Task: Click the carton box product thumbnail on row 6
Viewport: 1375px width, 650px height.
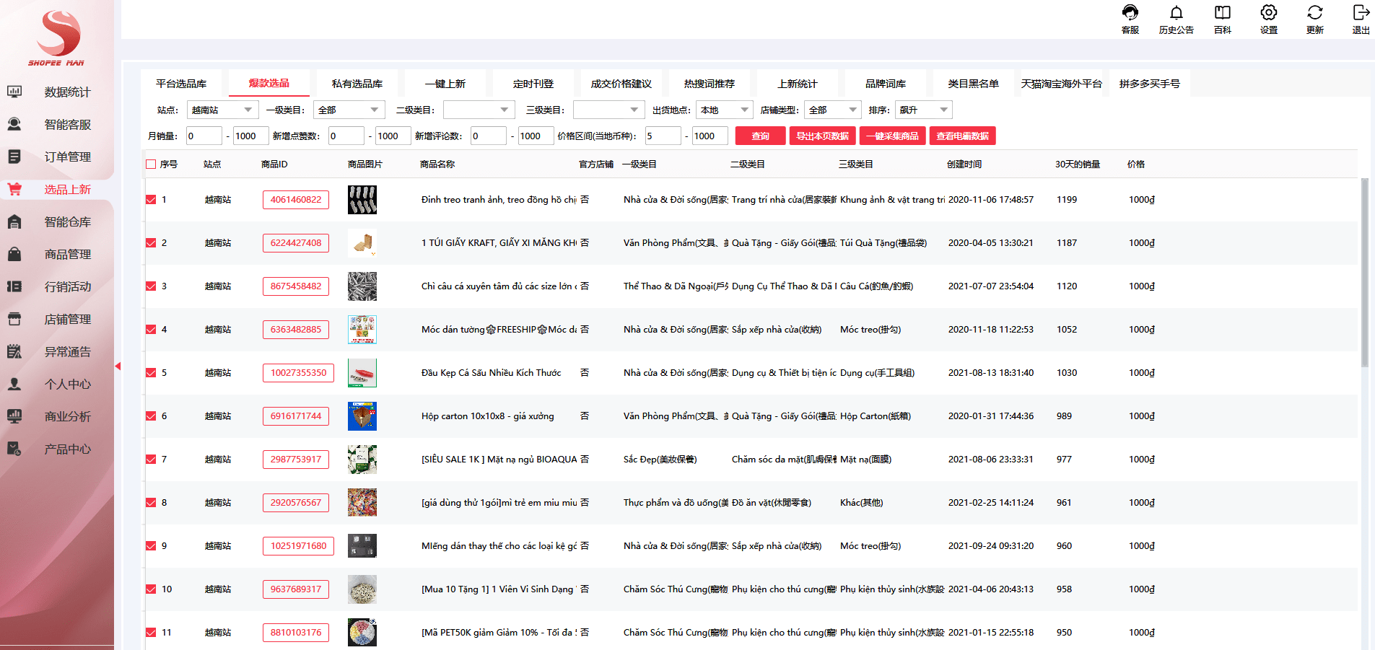Action: [x=362, y=416]
